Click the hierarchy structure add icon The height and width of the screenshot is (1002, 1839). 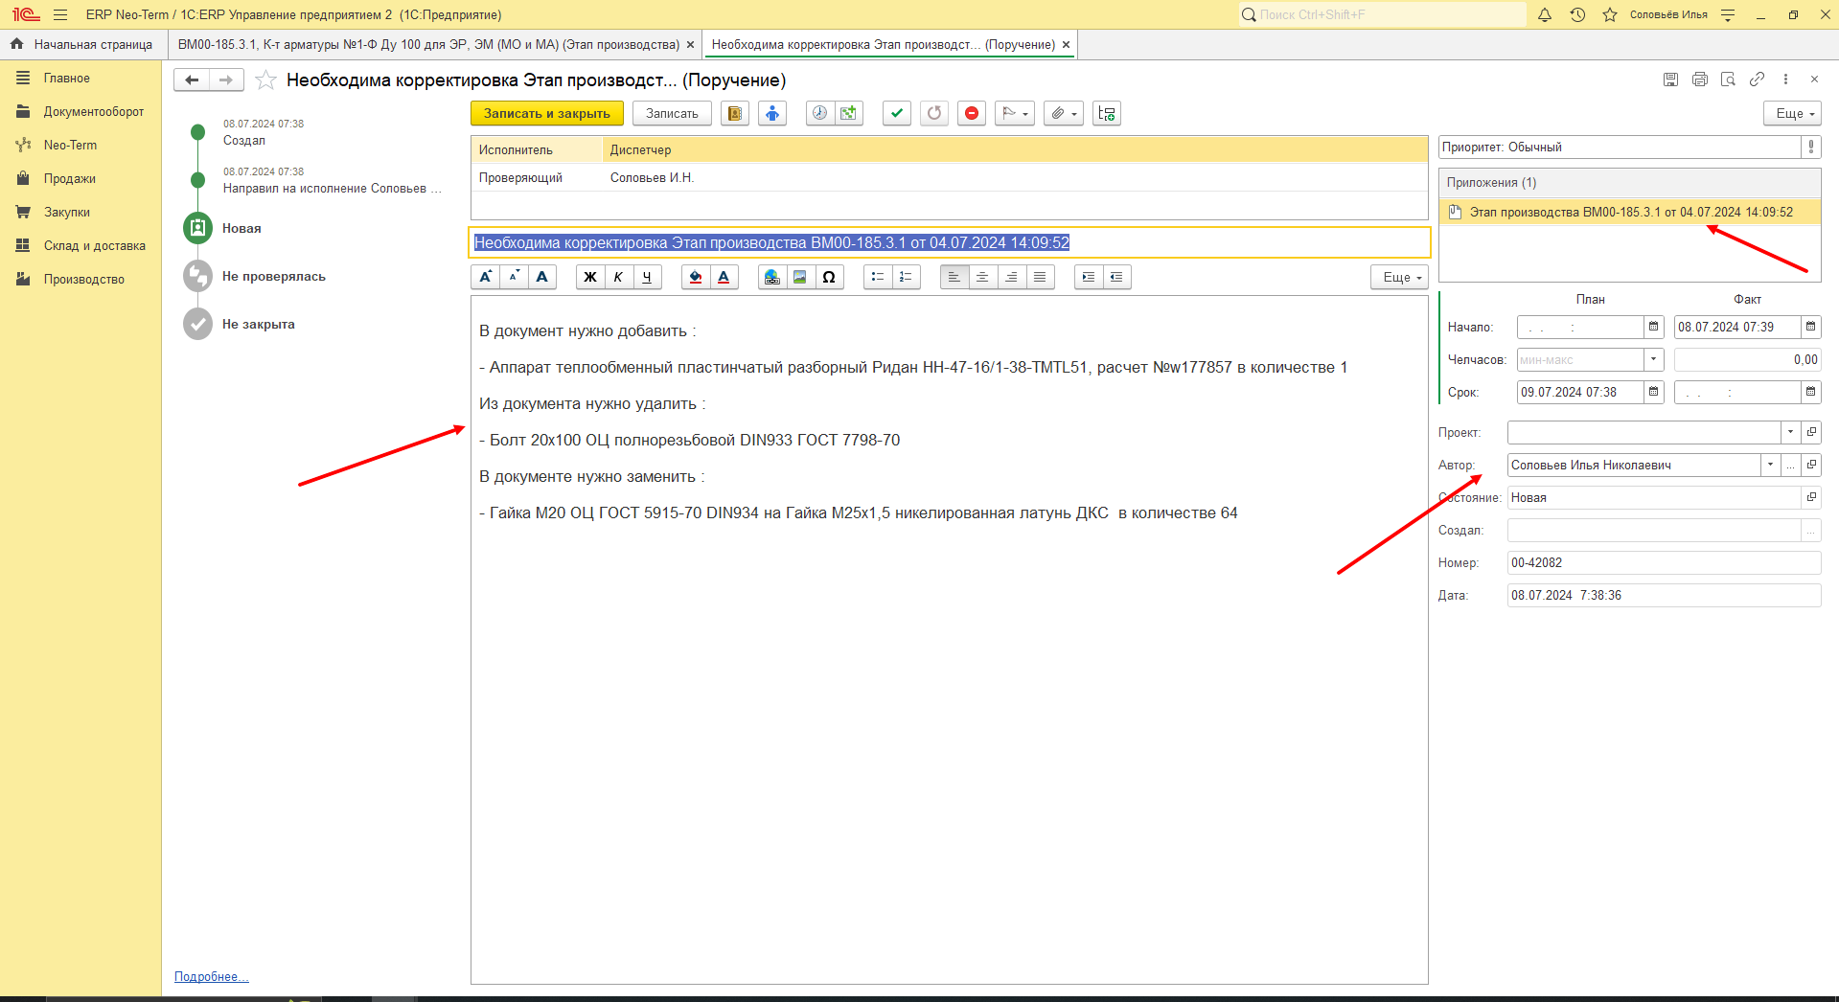point(1107,113)
